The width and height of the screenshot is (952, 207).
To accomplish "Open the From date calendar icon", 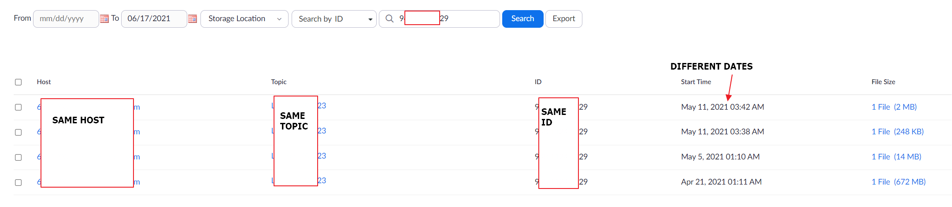I will tap(104, 18).
